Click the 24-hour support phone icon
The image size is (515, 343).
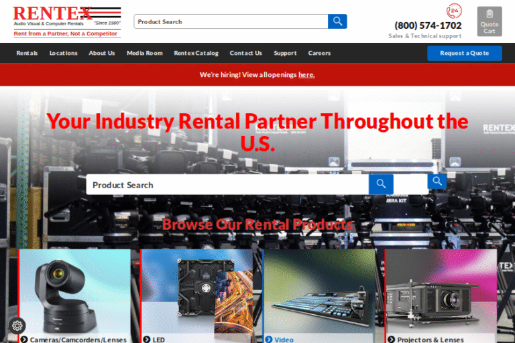[454, 11]
